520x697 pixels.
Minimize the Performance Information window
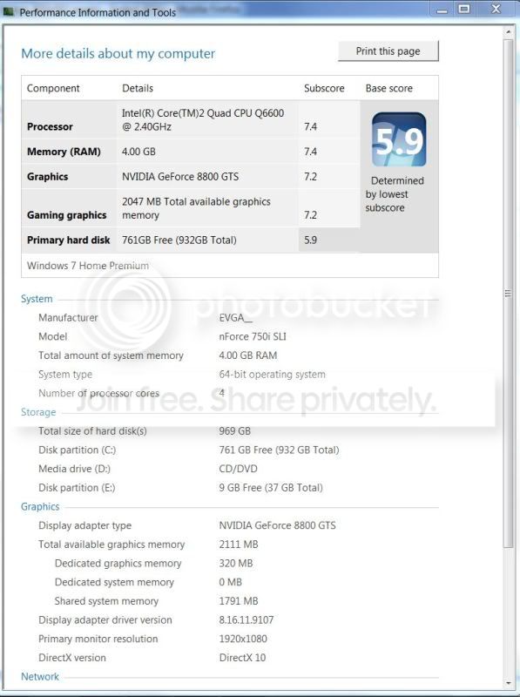click(442, 10)
